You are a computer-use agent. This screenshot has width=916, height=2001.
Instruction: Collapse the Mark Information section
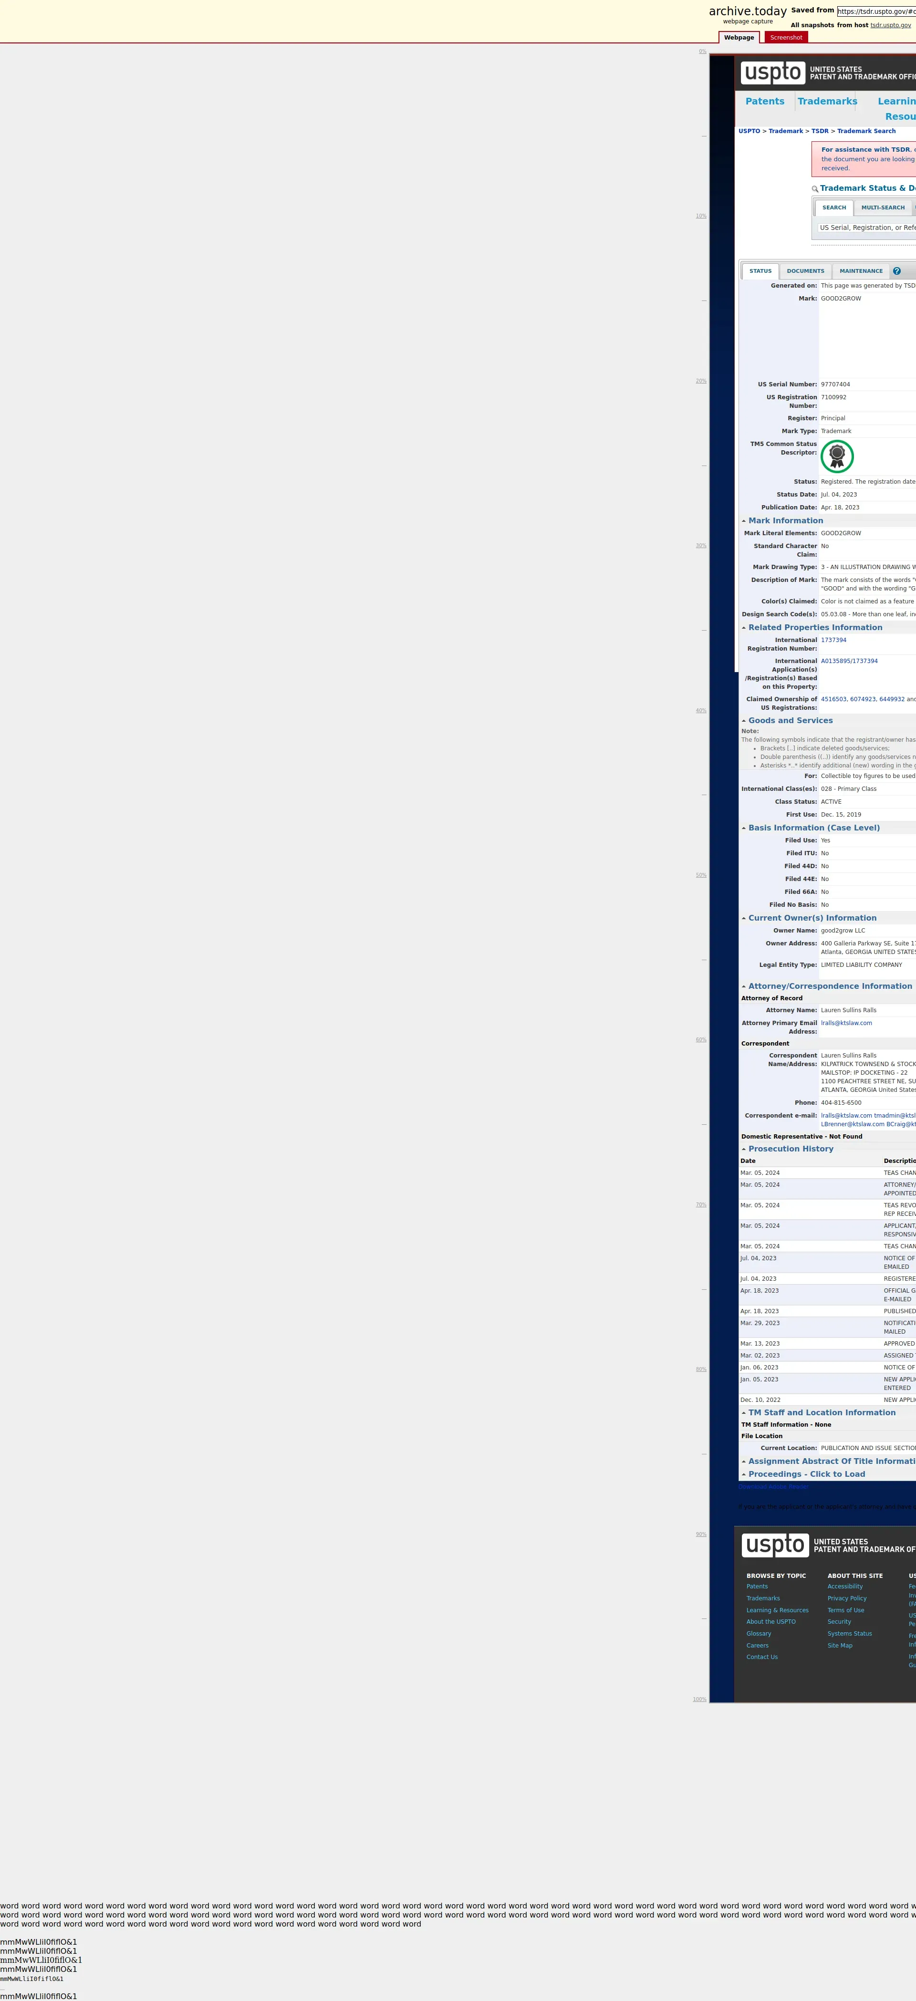point(785,520)
